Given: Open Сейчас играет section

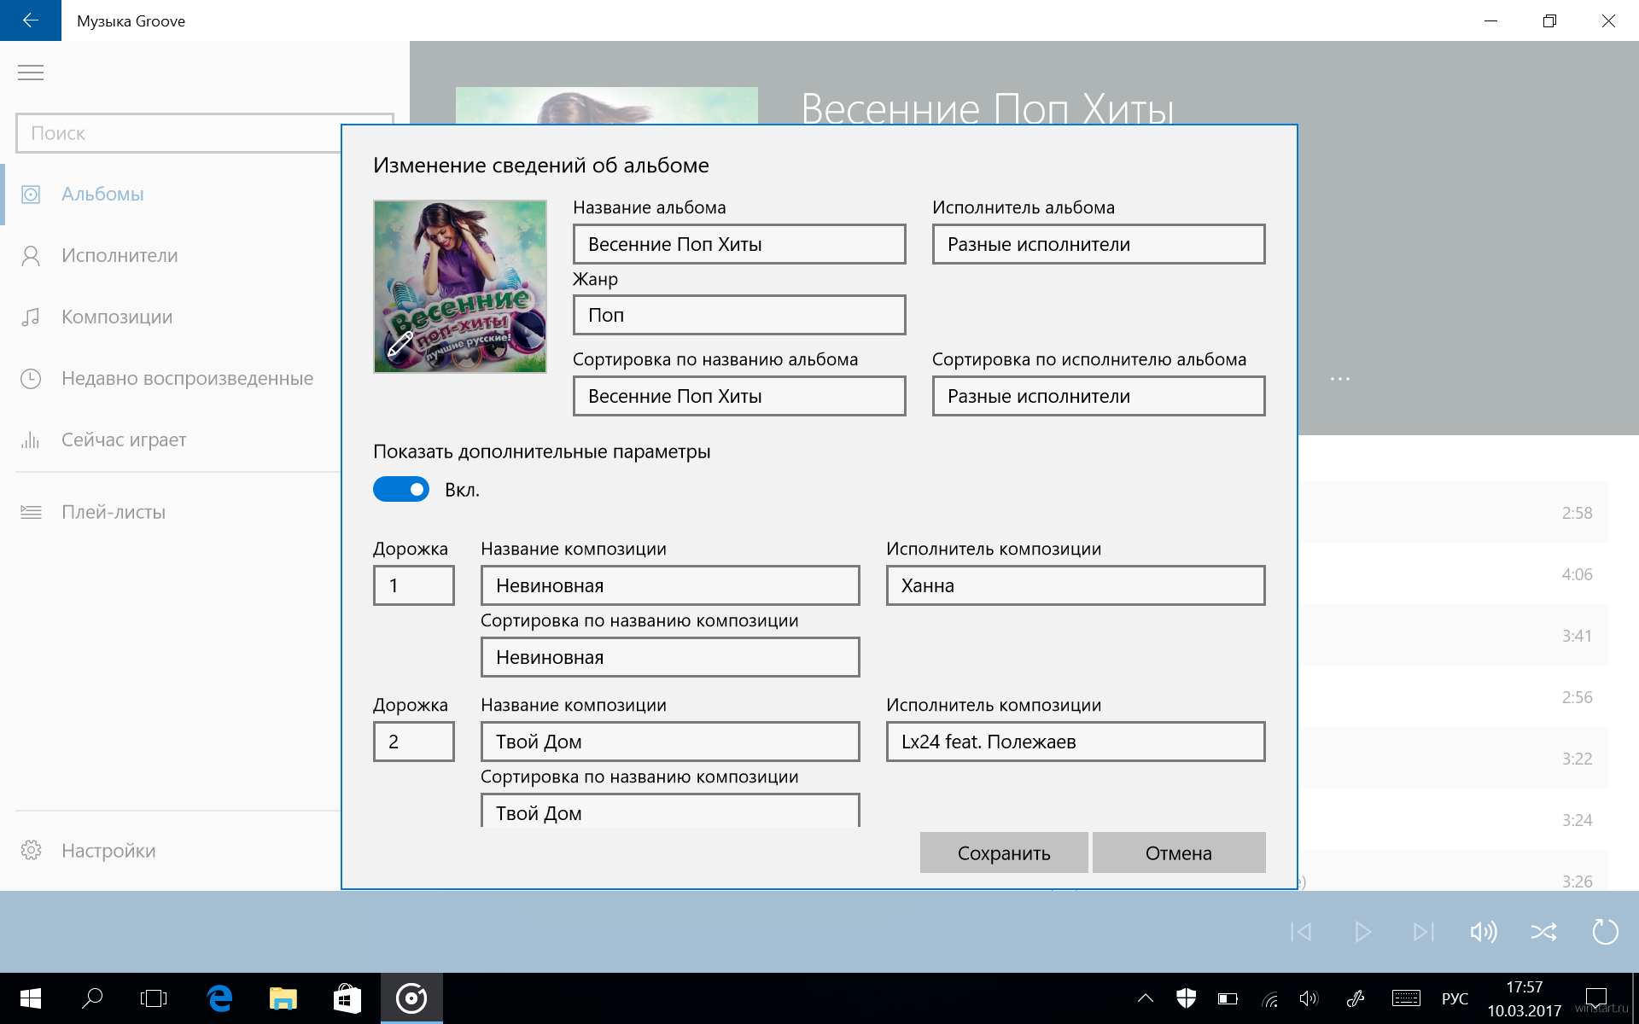Looking at the screenshot, I should pos(124,440).
